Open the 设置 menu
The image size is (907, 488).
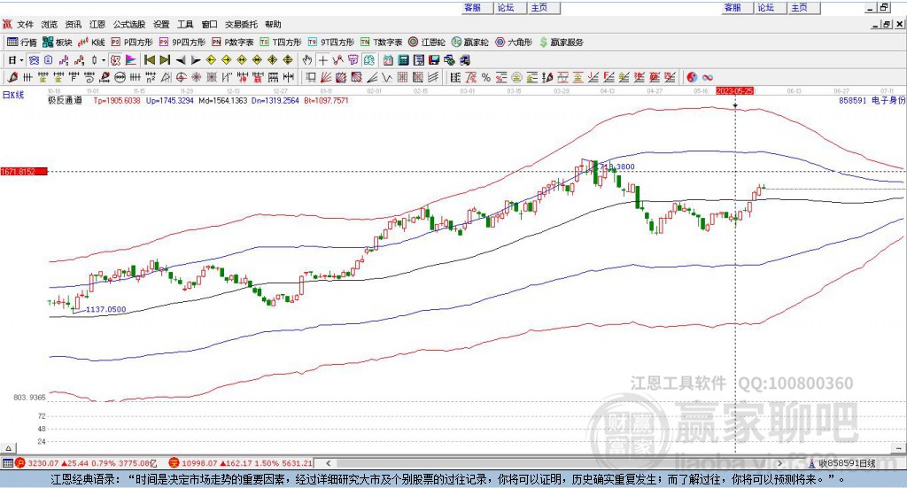point(161,24)
